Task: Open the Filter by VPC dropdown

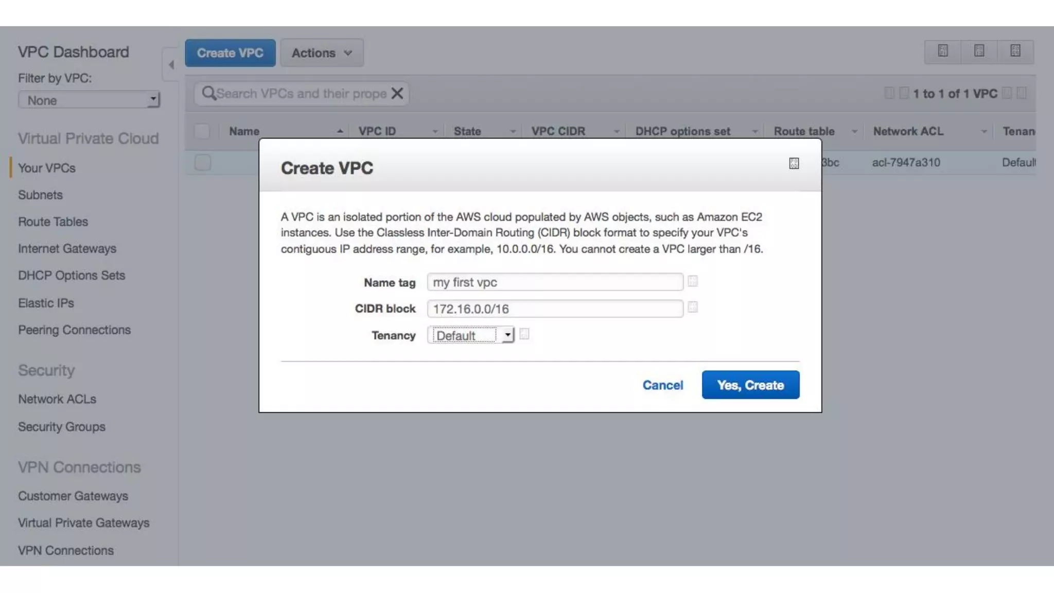Action: tap(89, 100)
